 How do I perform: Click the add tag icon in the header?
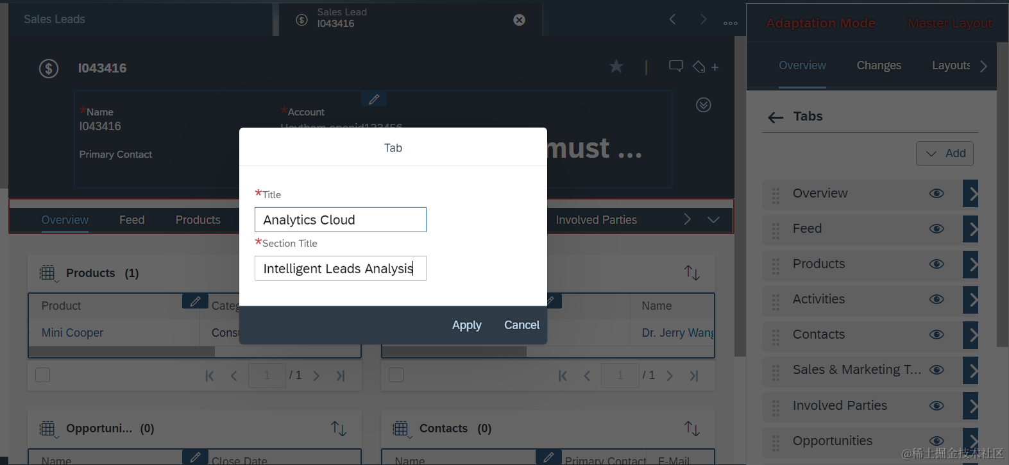click(705, 67)
